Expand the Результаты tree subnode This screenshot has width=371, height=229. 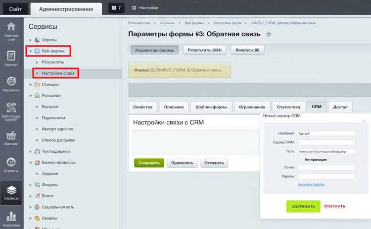coord(37,62)
